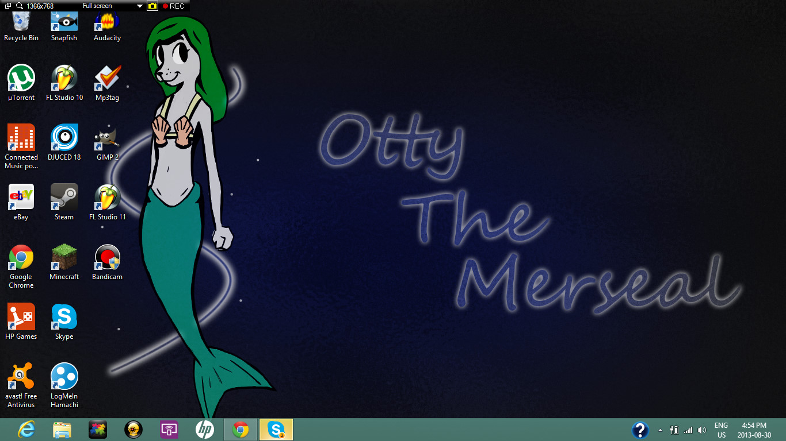The height and width of the screenshot is (441, 786).
Task: Select the FL Studio 10 shortcut
Action: coord(64,83)
